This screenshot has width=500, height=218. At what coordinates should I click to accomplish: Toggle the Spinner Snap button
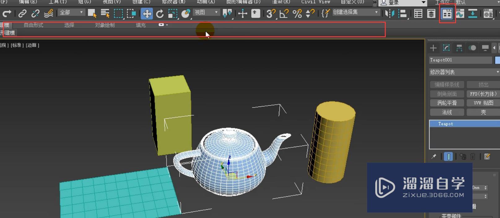[310, 13]
